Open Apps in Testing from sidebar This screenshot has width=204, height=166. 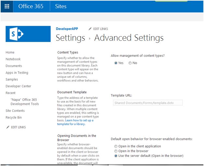pyautogui.click(x=17, y=73)
